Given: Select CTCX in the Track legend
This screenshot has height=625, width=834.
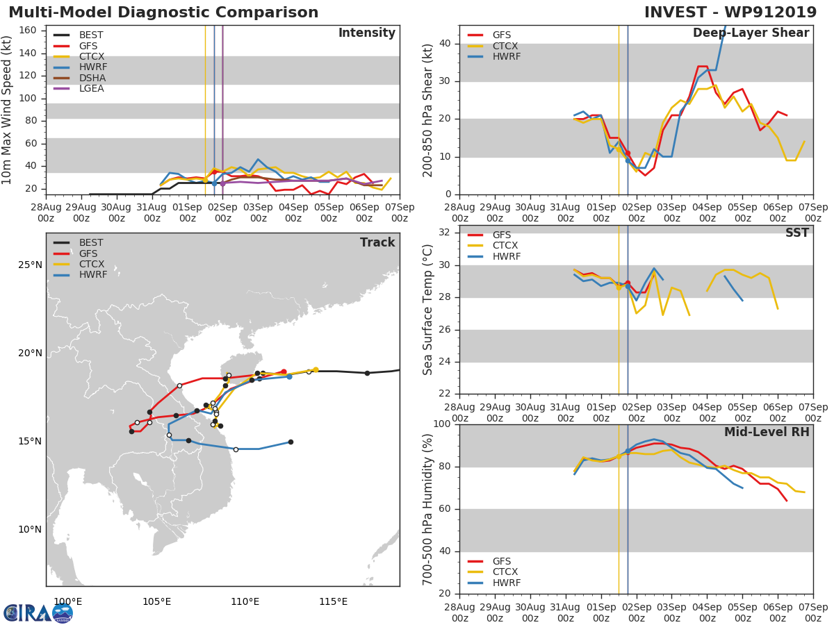Looking at the screenshot, I should pyautogui.click(x=79, y=264).
